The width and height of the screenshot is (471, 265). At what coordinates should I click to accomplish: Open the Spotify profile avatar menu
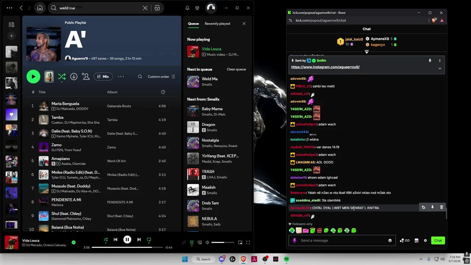(211, 8)
